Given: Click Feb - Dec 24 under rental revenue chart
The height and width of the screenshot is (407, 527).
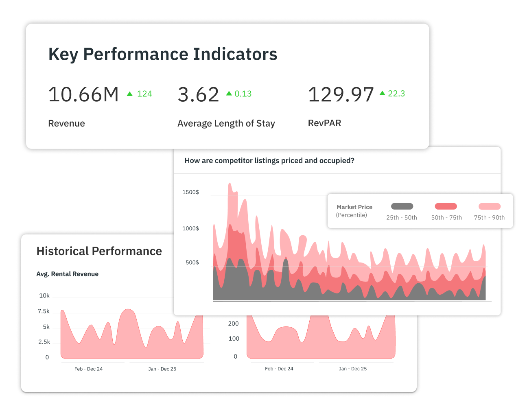Looking at the screenshot, I should pyautogui.click(x=88, y=369).
